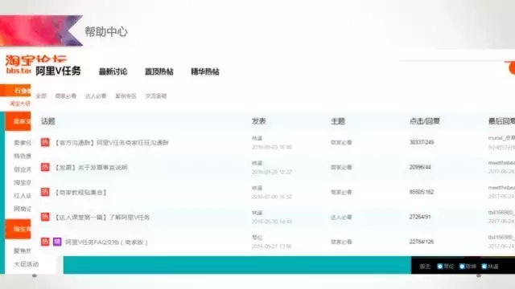Click 商家必看 theme on 官方沟通群 row
Viewport: 515px width, 289px height.
tap(341, 143)
